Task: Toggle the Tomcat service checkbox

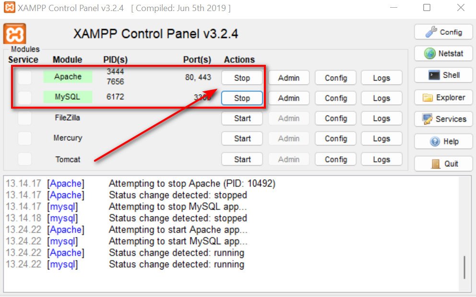Action: [x=24, y=159]
